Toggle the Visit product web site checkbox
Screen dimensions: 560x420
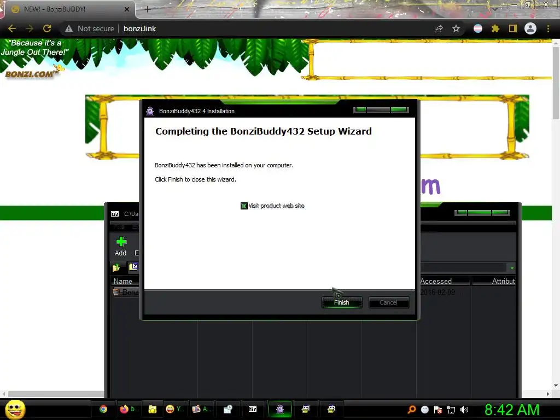[x=244, y=206]
